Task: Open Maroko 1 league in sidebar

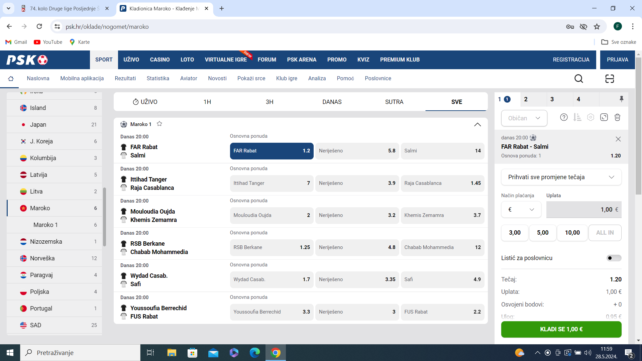Action: 54,225
